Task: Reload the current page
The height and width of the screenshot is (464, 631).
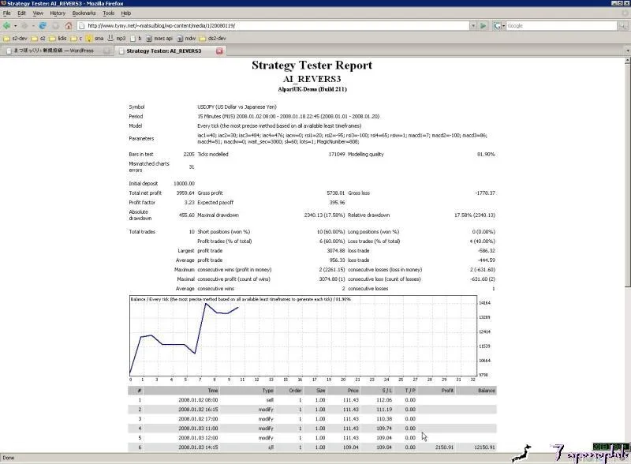Action: pyautogui.click(x=43, y=25)
